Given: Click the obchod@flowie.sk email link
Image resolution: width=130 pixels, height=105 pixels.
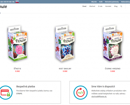Looking at the screenshot, I should tap(99, 97).
